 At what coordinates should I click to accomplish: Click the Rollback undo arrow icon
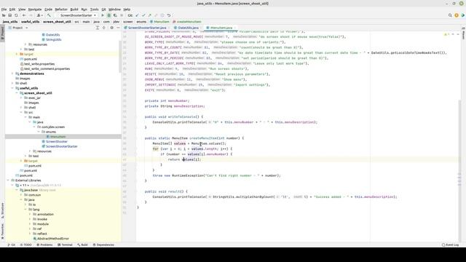[169, 15]
